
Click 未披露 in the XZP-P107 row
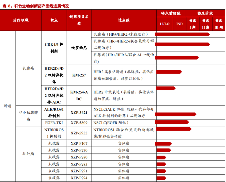[x=54, y=143]
